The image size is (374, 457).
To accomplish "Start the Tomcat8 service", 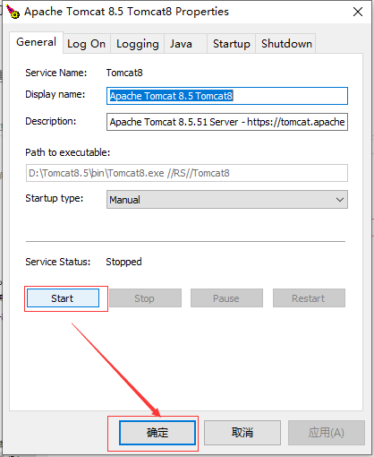I will pos(63,298).
